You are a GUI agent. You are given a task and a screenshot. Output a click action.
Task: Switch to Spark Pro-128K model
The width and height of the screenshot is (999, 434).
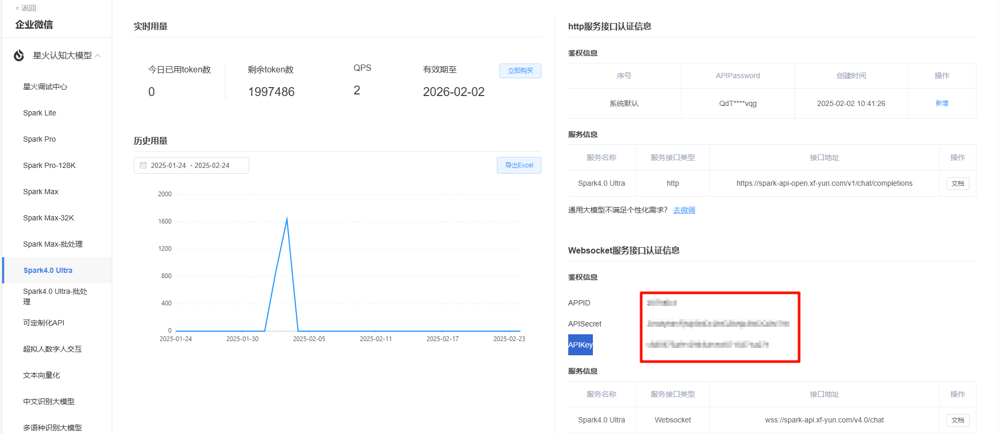pos(49,165)
